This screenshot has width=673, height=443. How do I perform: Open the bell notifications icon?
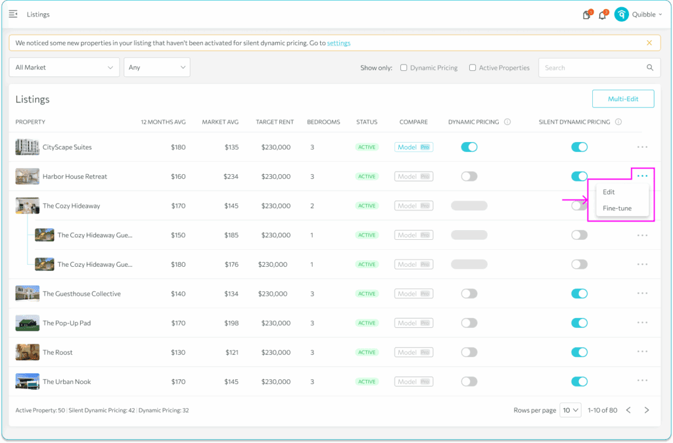click(603, 15)
